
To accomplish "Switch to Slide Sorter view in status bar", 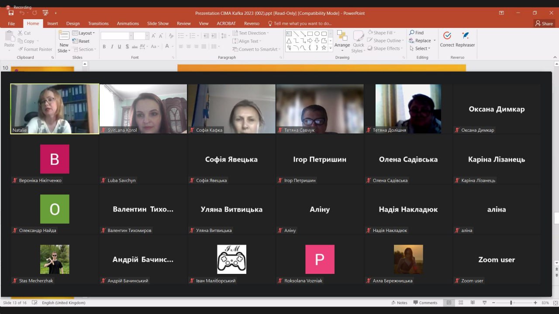I will (461, 303).
